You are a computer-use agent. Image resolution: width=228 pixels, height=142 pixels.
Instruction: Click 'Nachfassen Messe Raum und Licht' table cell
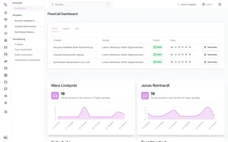(x=72, y=62)
